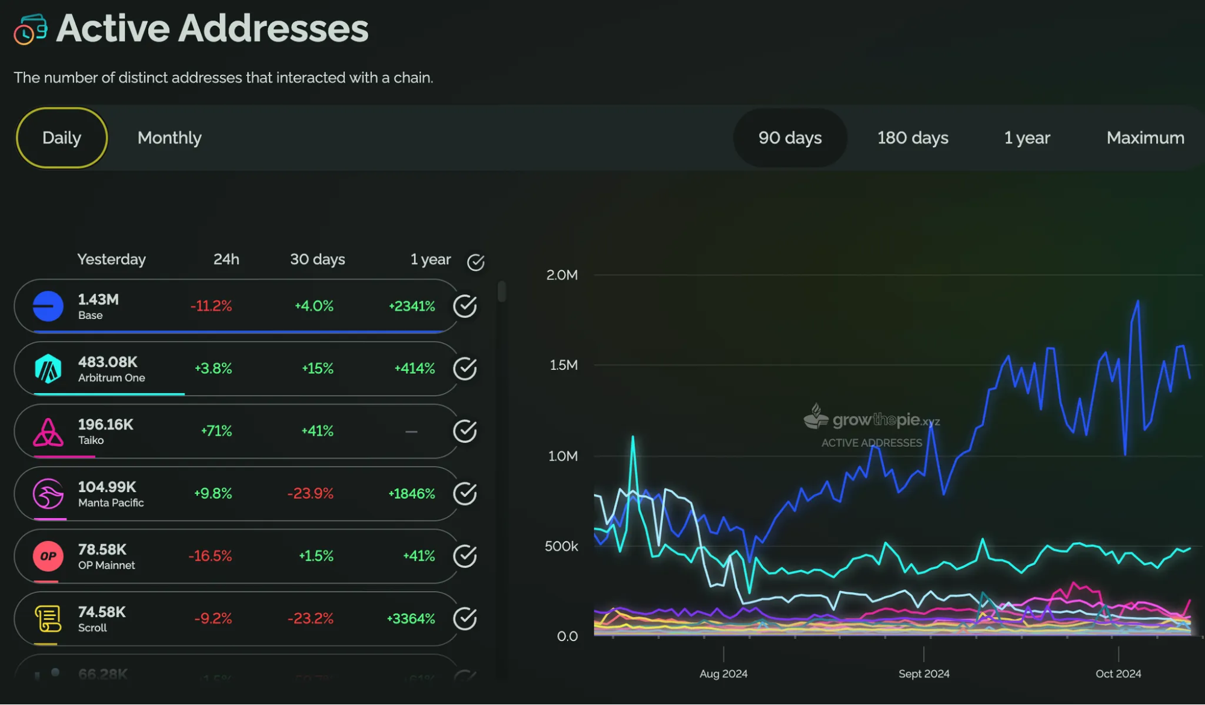
Task: Click the Manta Pacific logo icon
Action: point(48,494)
